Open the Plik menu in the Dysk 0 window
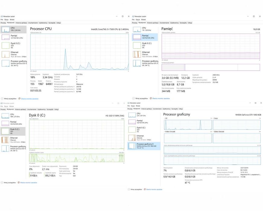 (x=2, y=106)
